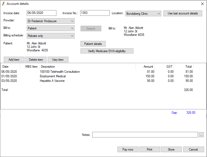Screen dimensions: 207x157
Task: Select the 100100 Telehealth Consultation row
Action: 97,72
